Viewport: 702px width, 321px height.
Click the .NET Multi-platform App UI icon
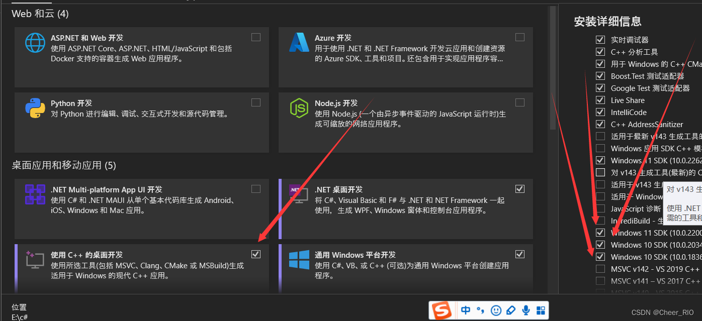coord(35,194)
